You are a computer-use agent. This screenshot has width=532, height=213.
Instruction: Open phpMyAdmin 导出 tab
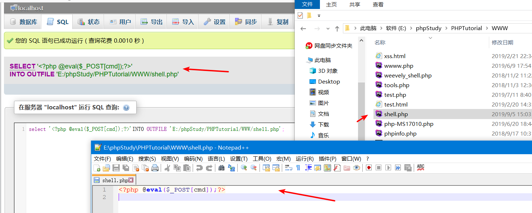152,22
